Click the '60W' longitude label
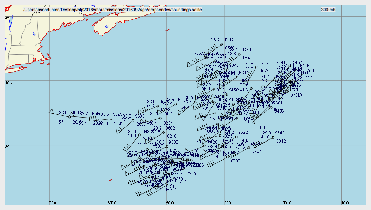 170,203
